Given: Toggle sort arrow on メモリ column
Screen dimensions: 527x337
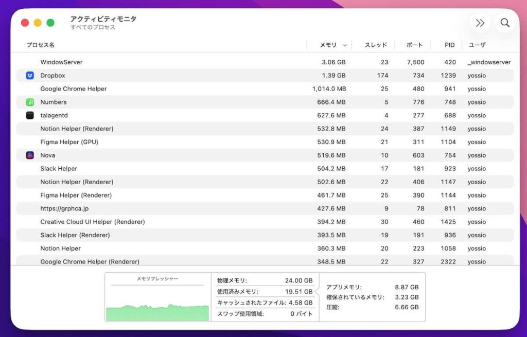Looking at the screenshot, I should pyautogui.click(x=345, y=45).
